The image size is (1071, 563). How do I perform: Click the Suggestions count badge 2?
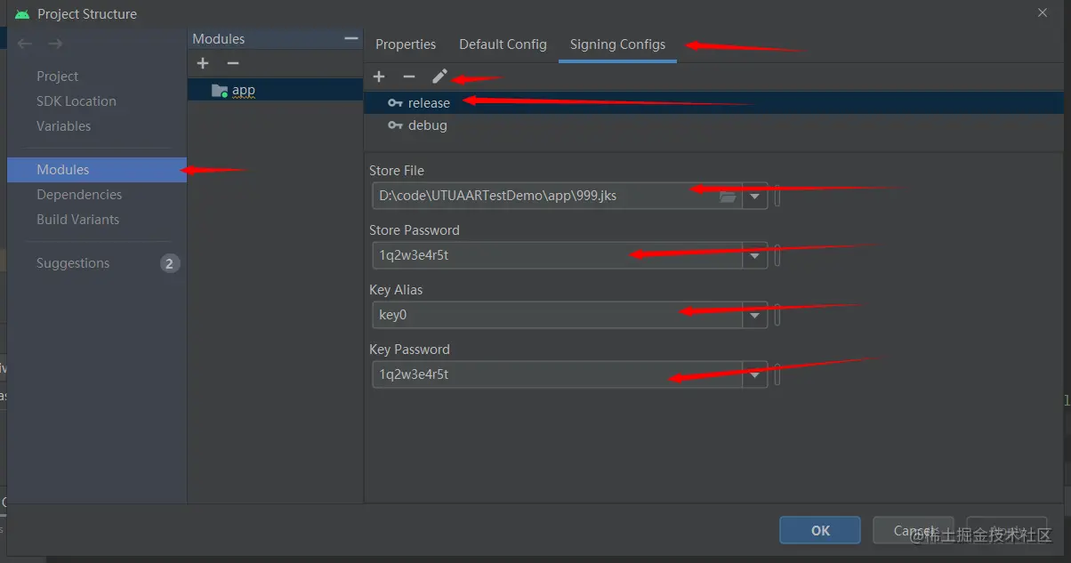point(170,263)
